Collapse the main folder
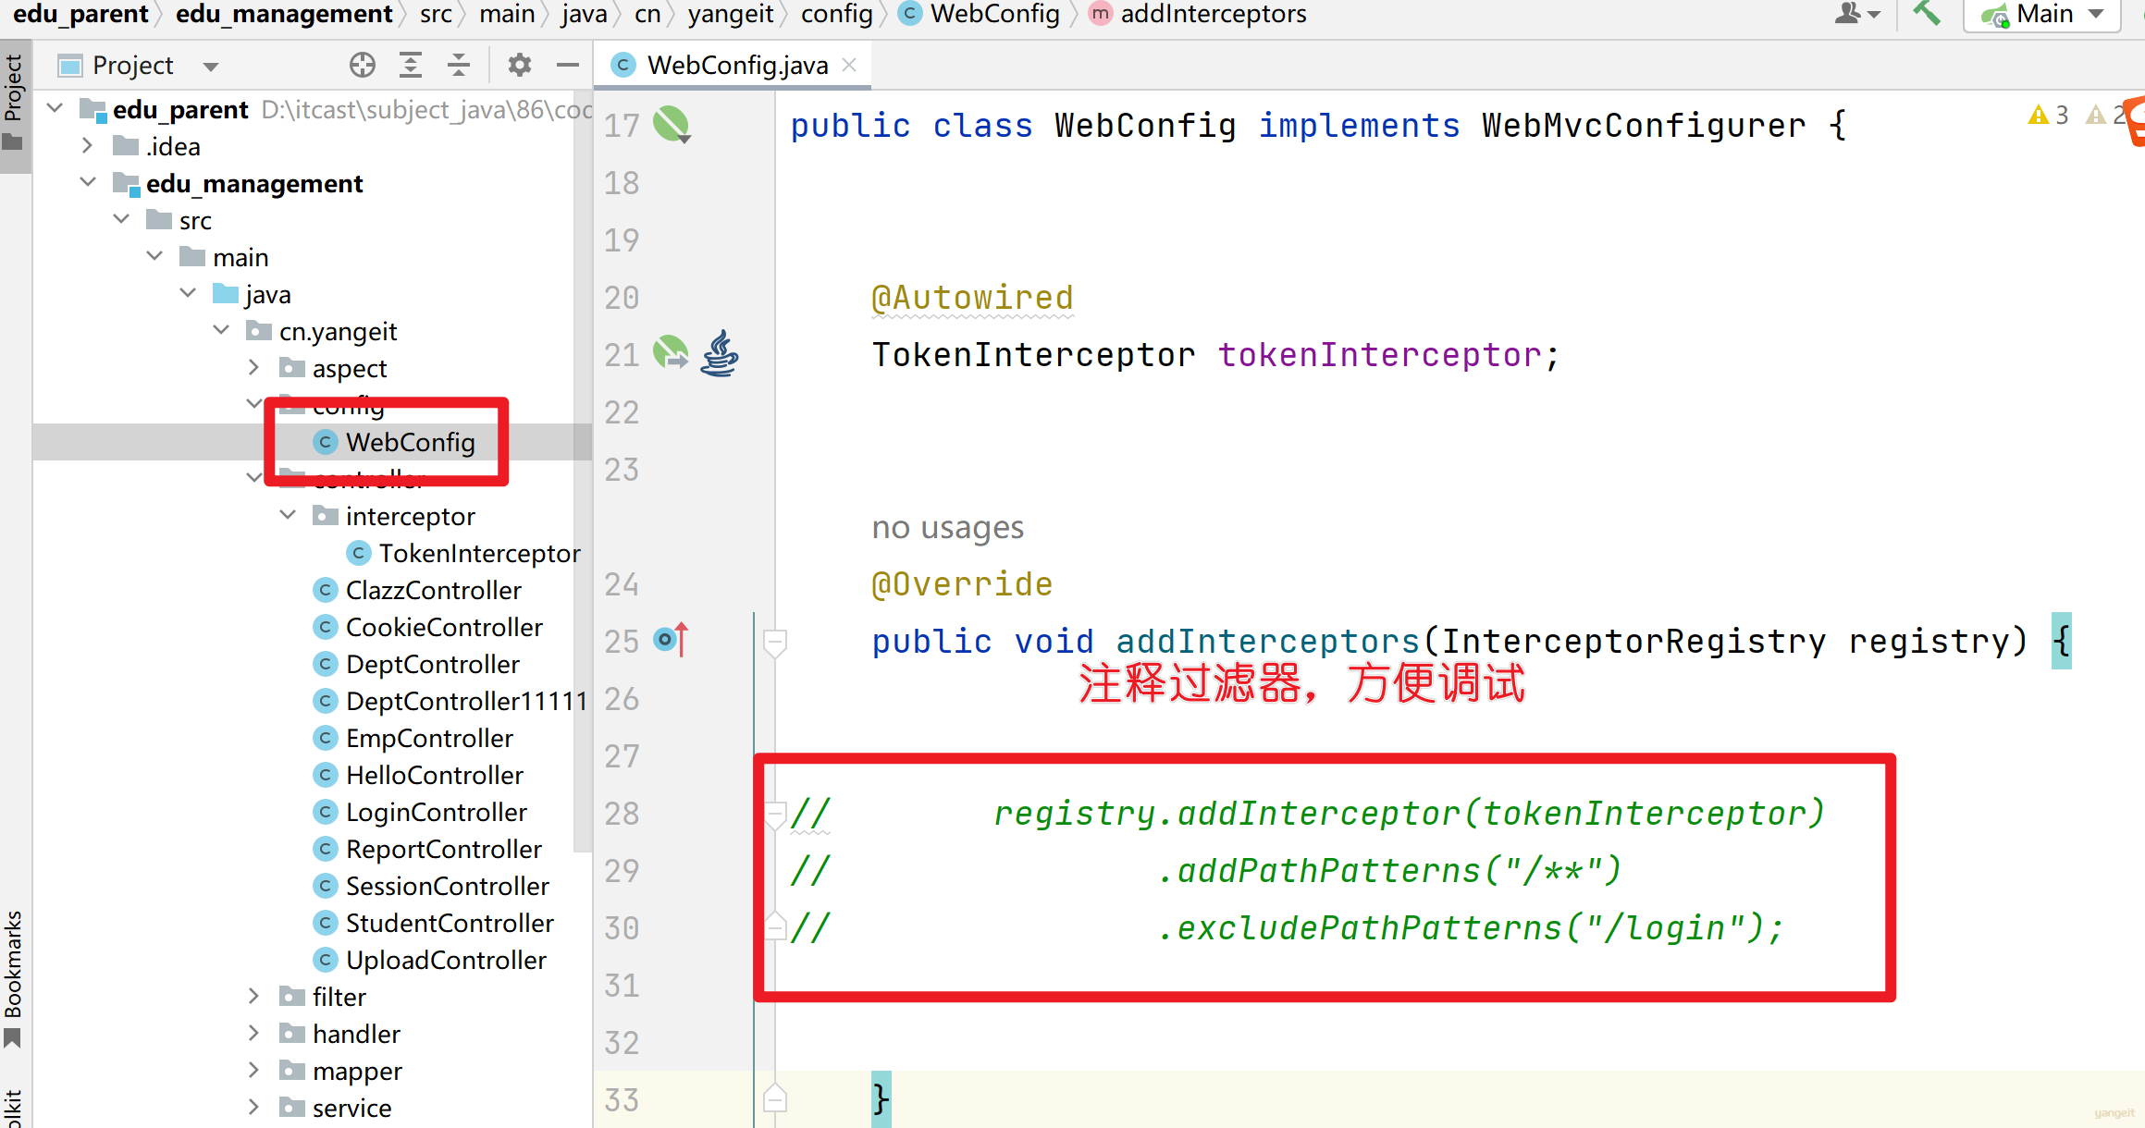The width and height of the screenshot is (2145, 1128). point(154,257)
